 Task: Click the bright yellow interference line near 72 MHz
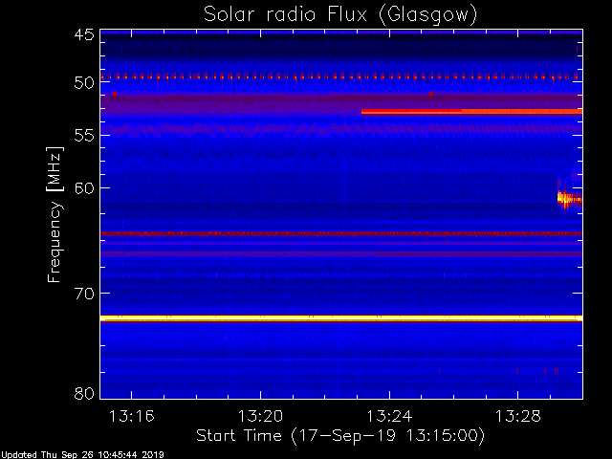click(341, 318)
